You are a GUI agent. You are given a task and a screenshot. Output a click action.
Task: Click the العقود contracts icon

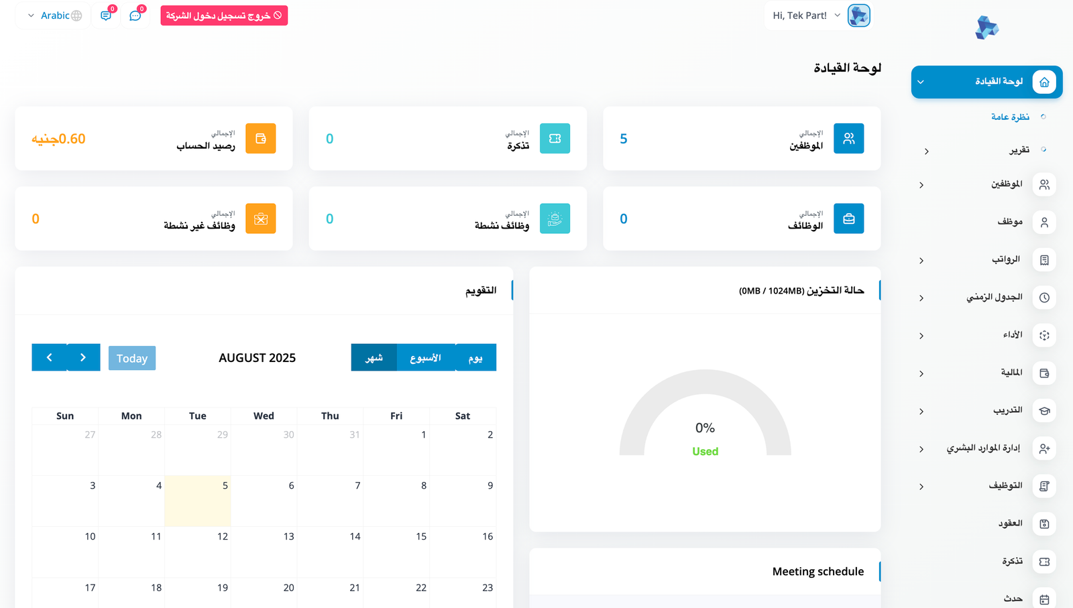[x=1044, y=524]
